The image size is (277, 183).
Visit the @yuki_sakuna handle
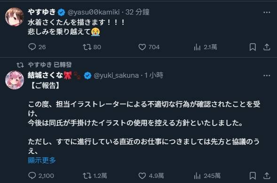pos(116,75)
